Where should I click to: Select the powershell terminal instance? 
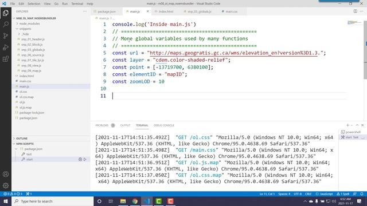(x=353, y=132)
